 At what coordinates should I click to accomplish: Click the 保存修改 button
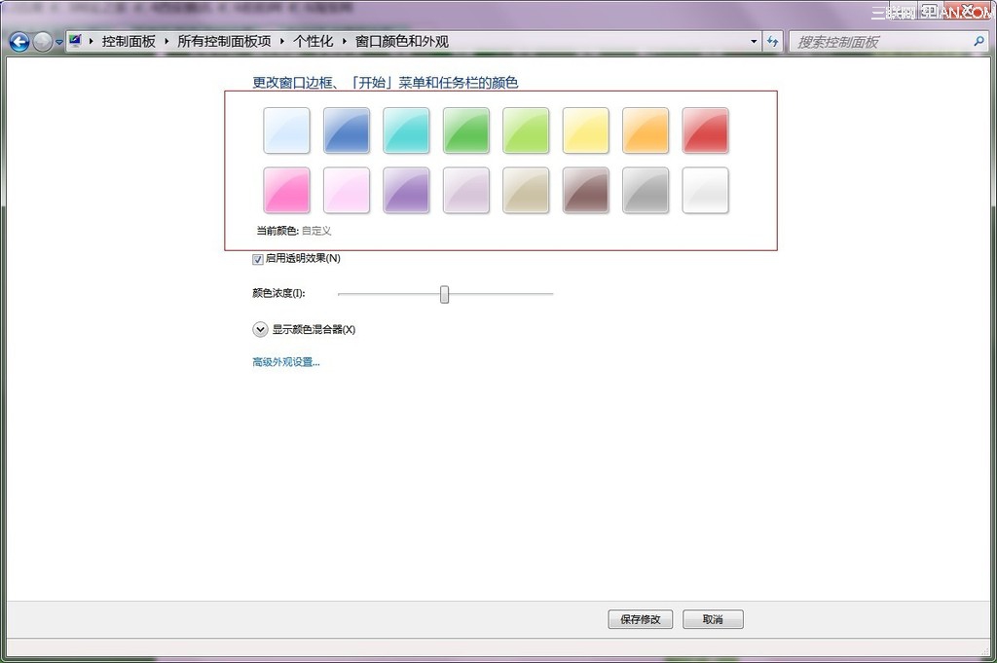pos(640,619)
